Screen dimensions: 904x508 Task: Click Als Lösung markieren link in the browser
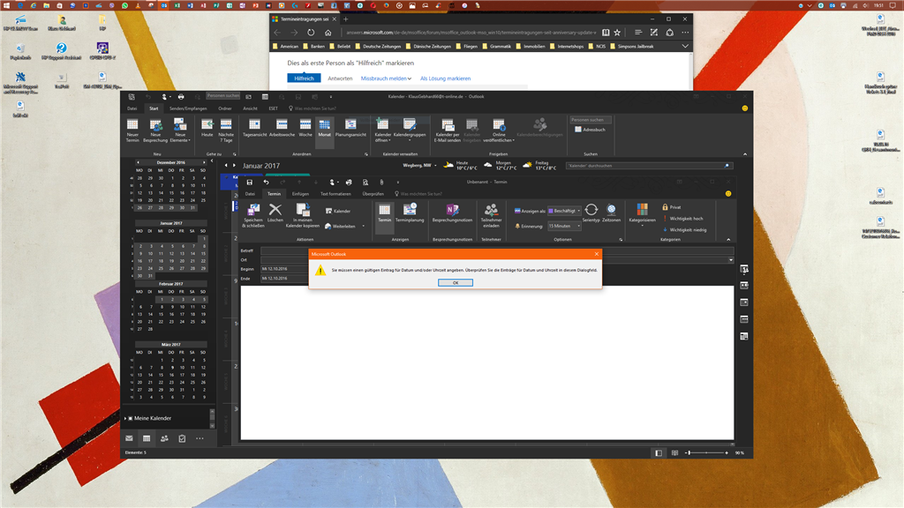click(445, 78)
